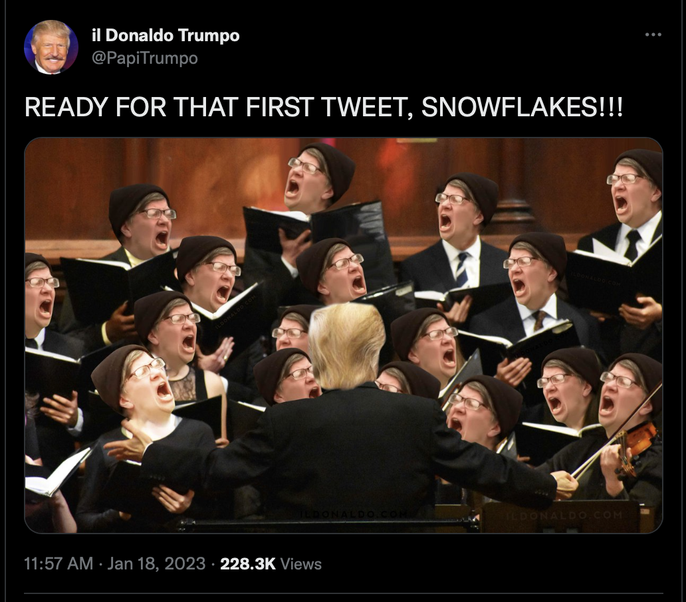Screen dimensions: 686x602
Task: Click the black ILDONALDO.COM watermark below the conductor
Action: [x=354, y=514]
